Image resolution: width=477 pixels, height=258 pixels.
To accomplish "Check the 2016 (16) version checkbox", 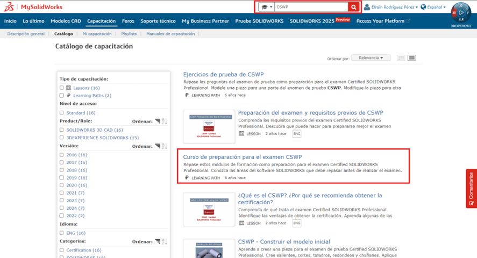I will click(x=62, y=155).
